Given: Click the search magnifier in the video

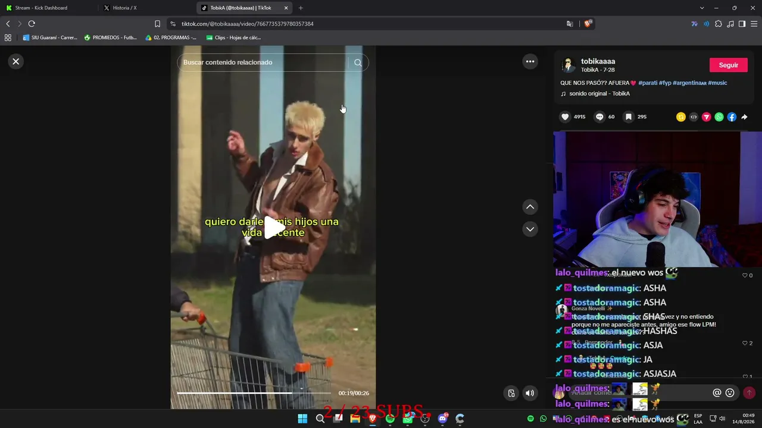Looking at the screenshot, I should 358,62.
